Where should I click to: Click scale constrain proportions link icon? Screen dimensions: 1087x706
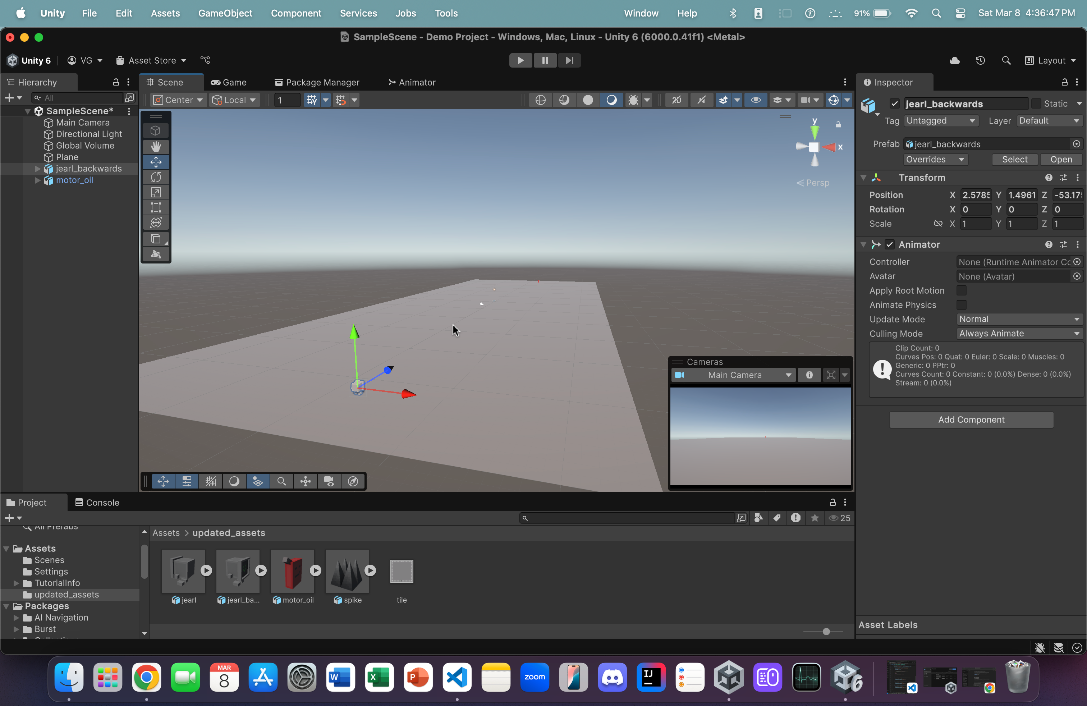(x=938, y=224)
